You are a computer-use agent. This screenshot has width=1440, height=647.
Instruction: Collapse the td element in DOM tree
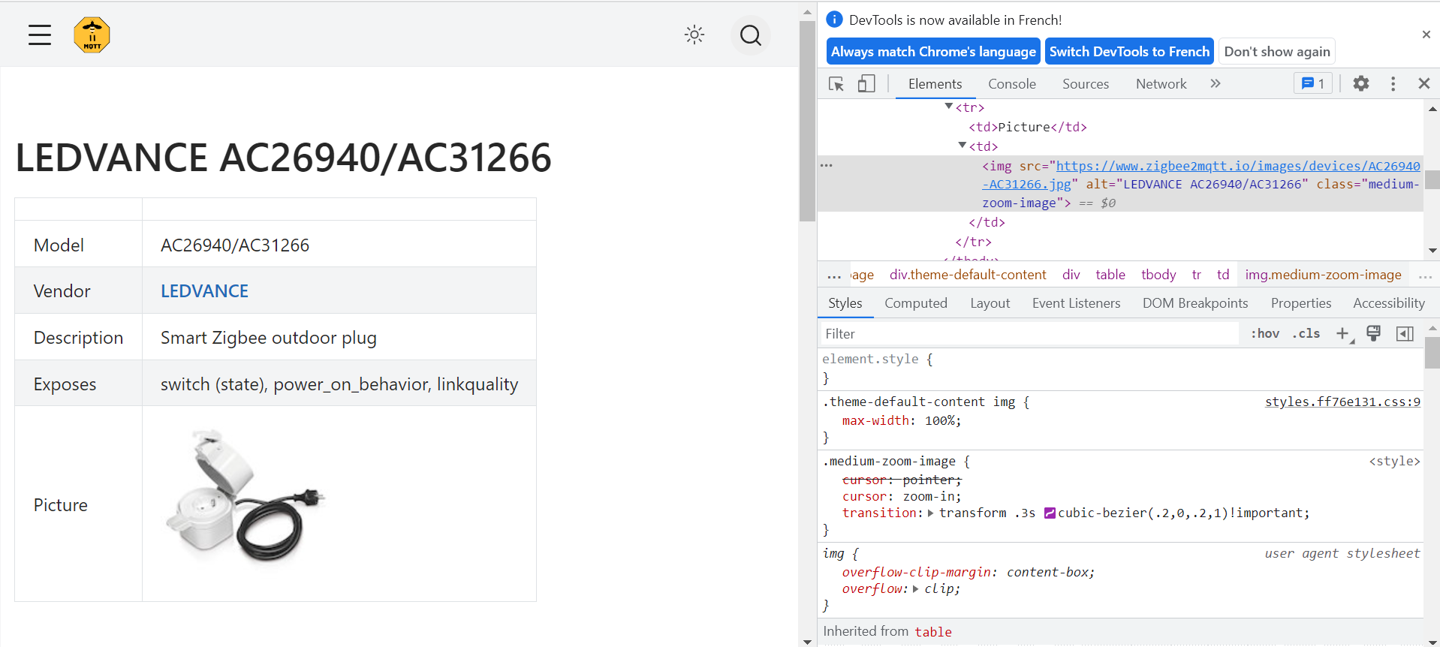click(x=963, y=146)
